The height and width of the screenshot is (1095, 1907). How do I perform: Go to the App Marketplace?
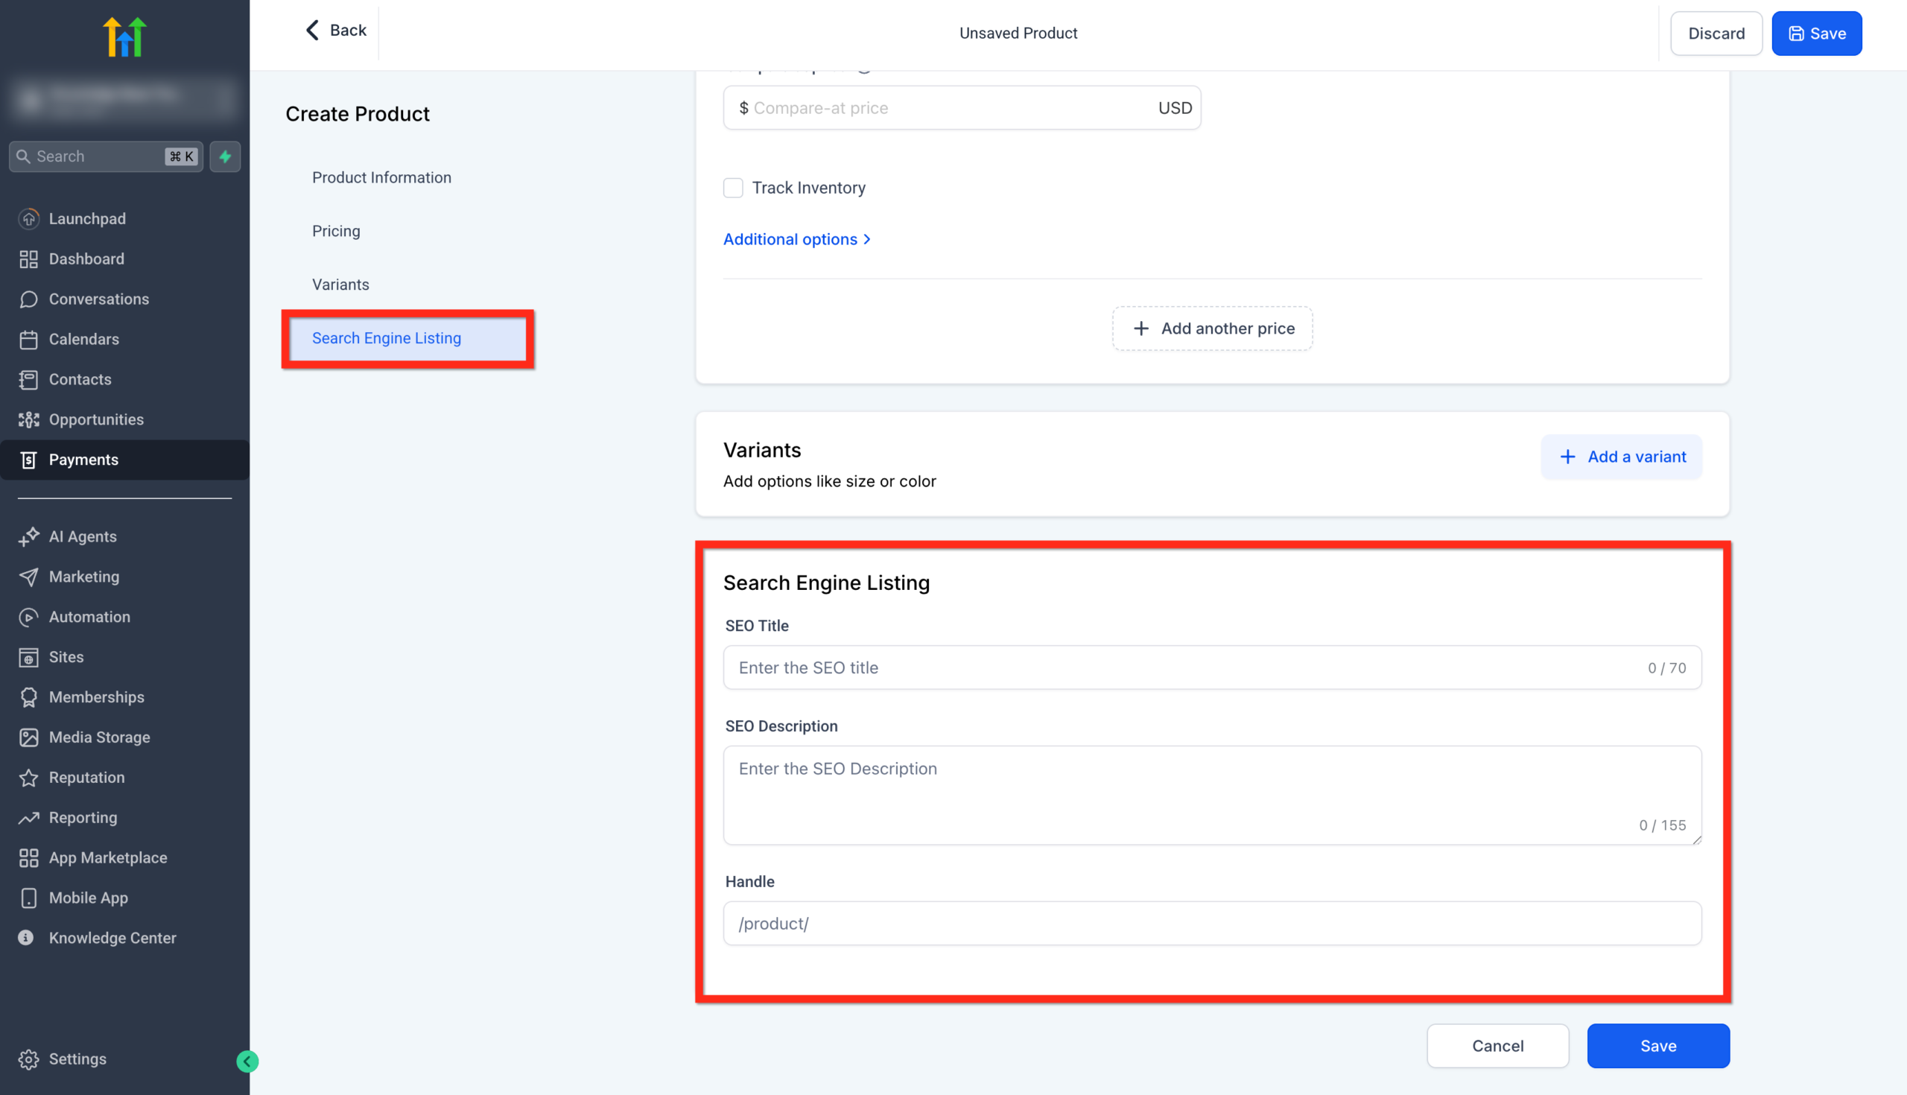point(107,857)
